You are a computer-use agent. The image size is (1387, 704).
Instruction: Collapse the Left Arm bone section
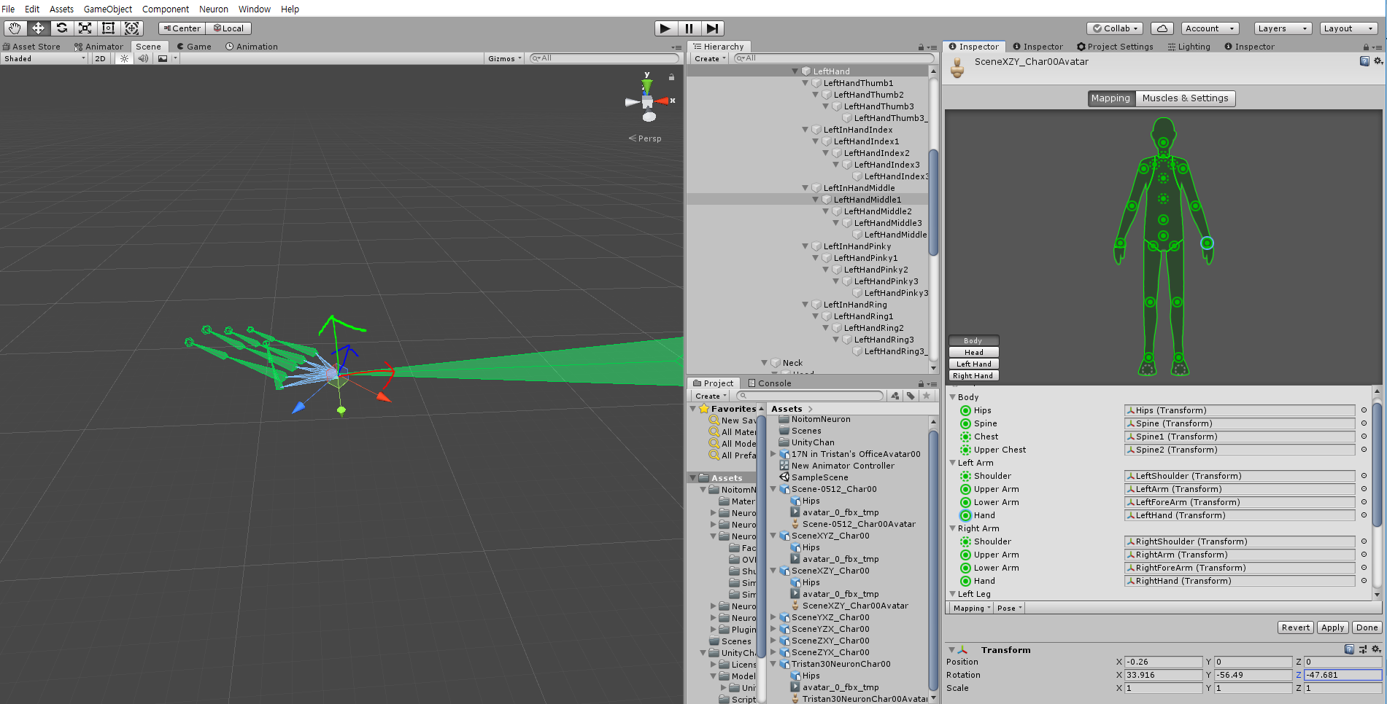pos(952,463)
